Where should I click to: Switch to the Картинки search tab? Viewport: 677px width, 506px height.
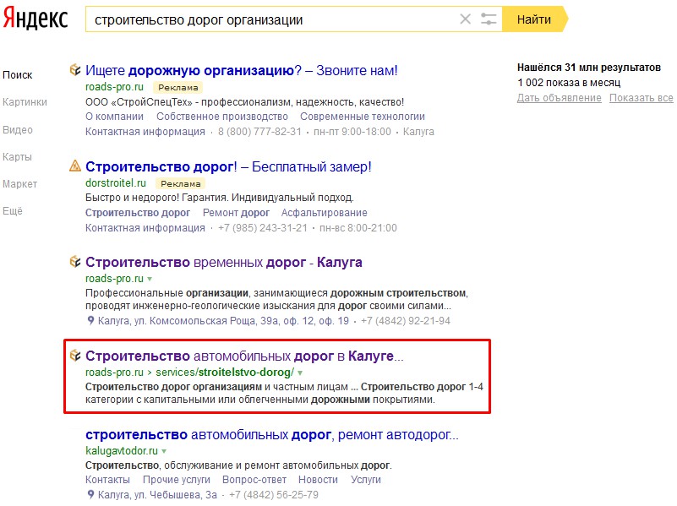click(25, 102)
